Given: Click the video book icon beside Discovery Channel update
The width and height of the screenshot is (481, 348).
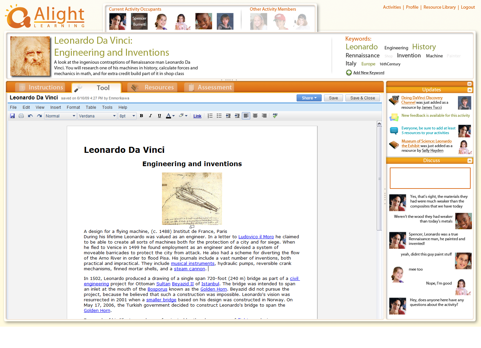Looking at the screenshot, I should [394, 100].
